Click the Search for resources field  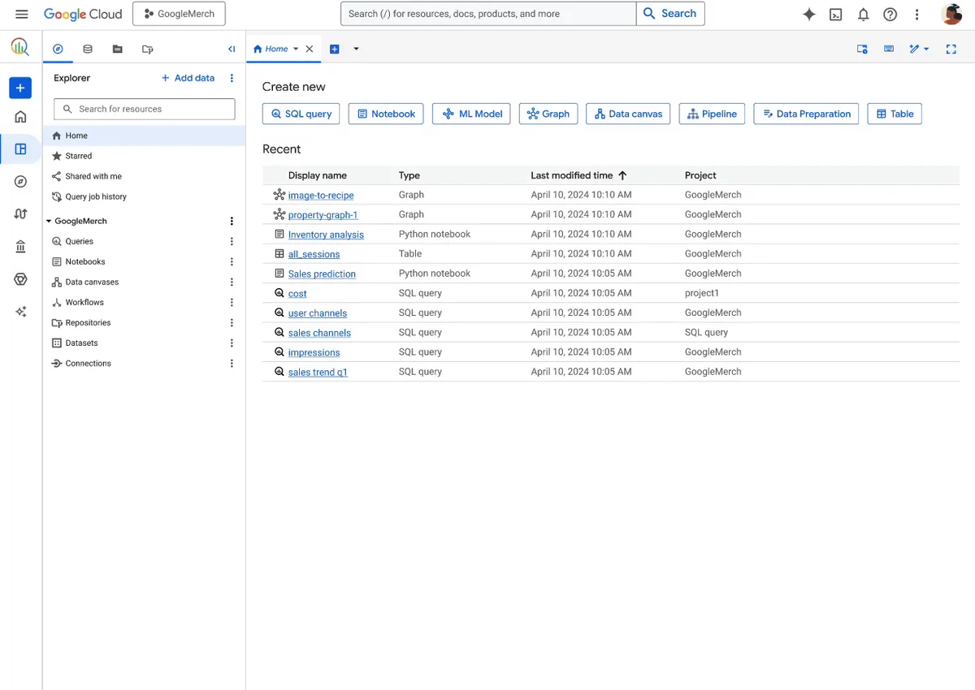[x=145, y=109]
